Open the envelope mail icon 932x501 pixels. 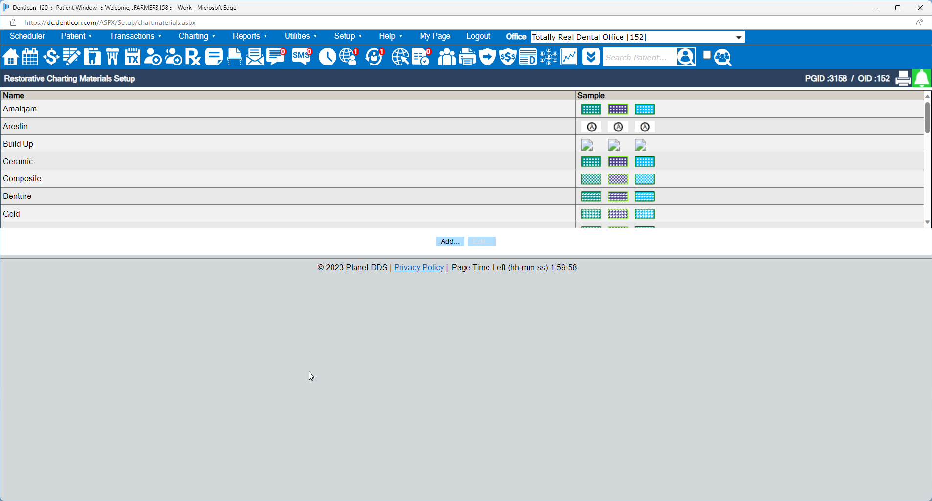pyautogui.click(x=255, y=57)
